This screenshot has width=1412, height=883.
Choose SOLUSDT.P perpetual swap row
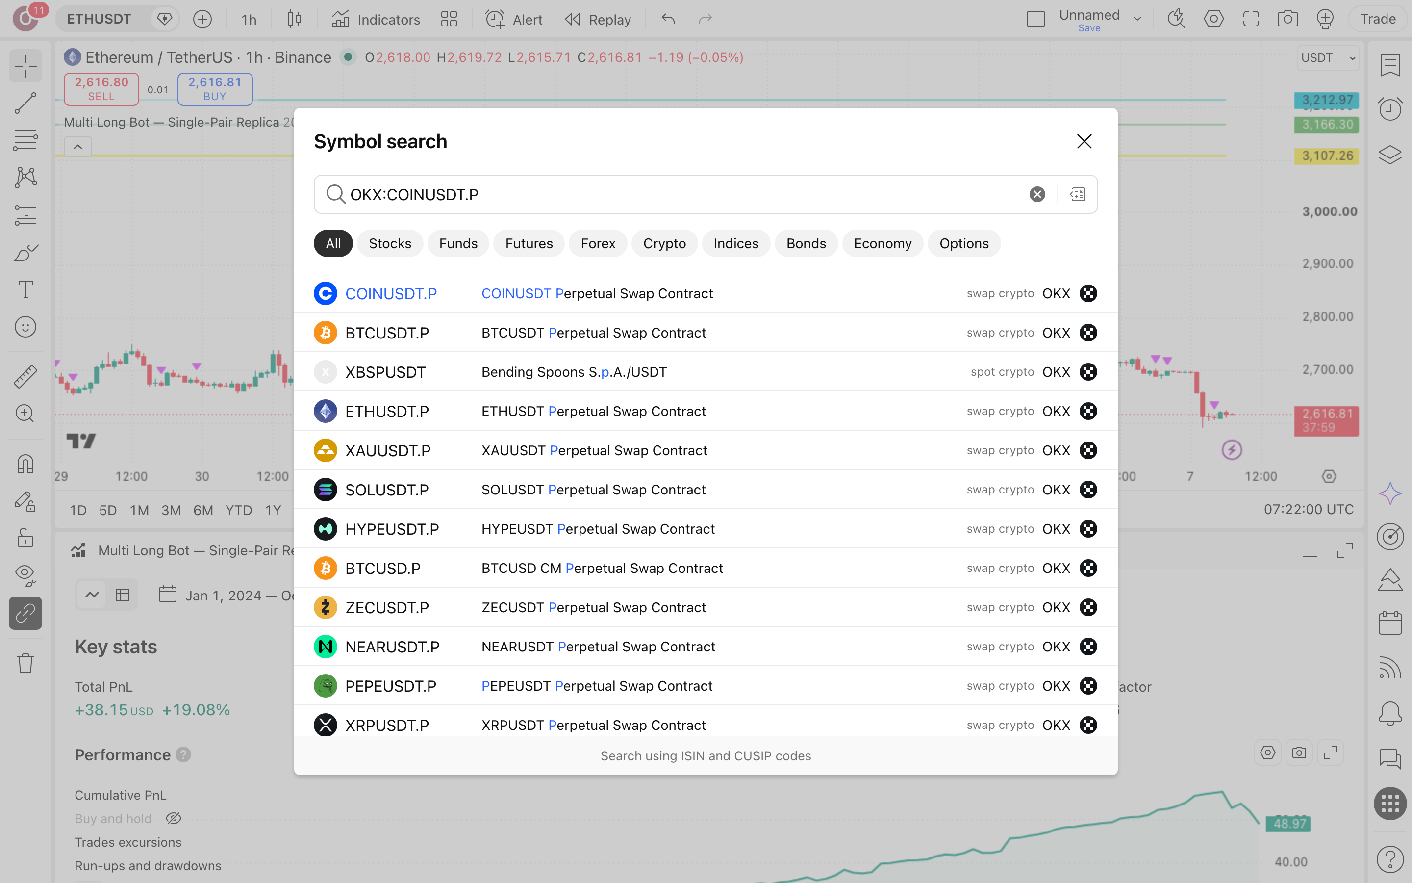click(706, 490)
